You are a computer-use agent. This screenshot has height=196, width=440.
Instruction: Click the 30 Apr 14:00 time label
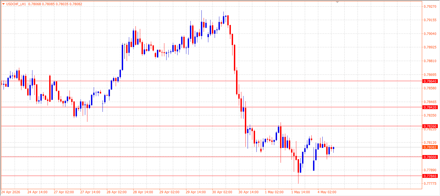pos(248,192)
